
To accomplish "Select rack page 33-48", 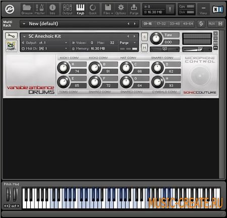I will [x=175, y=24].
